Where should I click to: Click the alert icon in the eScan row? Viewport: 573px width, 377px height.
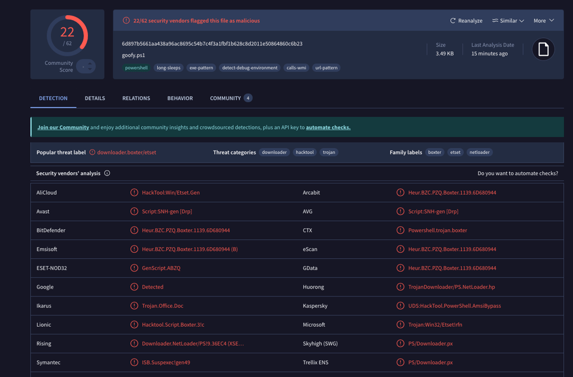(x=400, y=249)
